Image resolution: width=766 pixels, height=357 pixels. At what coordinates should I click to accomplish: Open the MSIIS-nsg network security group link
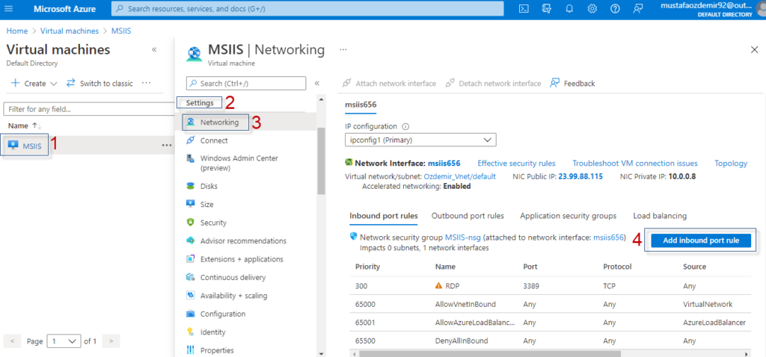click(x=463, y=238)
